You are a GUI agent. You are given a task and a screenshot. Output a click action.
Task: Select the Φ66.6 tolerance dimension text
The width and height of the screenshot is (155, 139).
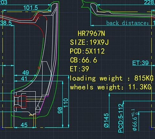135,120
